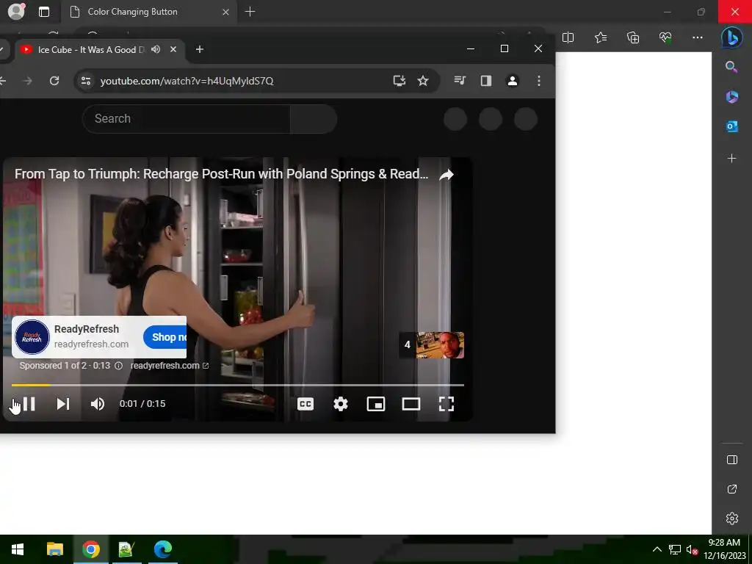Open Microsoft 365 sidebar app
The height and width of the screenshot is (564, 752).
(x=732, y=97)
